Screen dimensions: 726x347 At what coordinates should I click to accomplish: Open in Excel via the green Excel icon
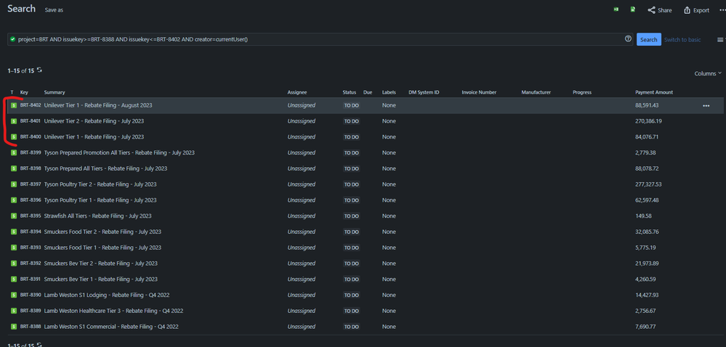616,9
